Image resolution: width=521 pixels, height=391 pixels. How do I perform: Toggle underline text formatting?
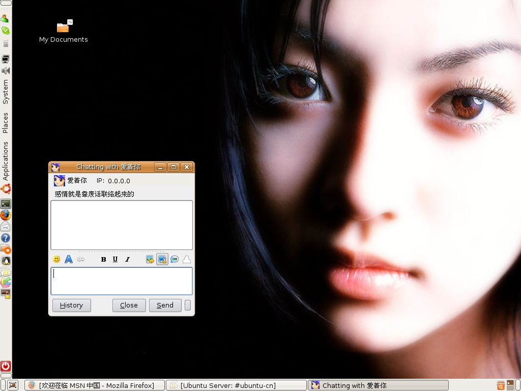click(115, 259)
